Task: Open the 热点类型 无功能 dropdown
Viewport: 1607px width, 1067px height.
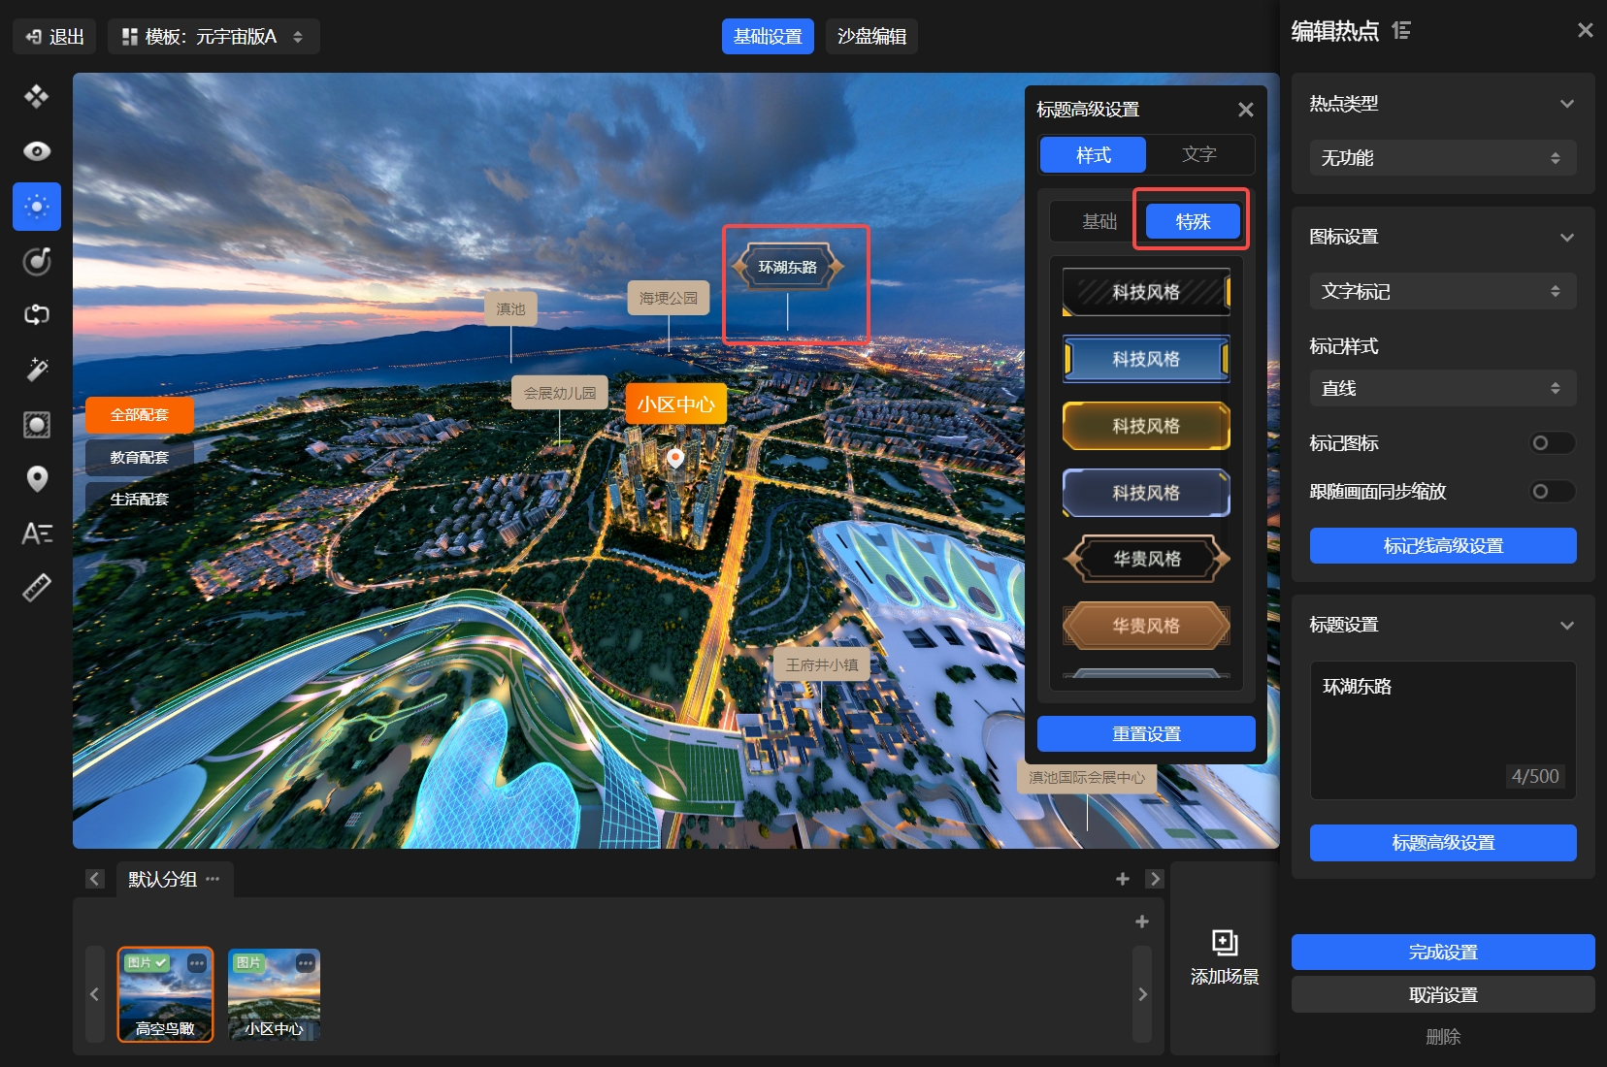Action: [1442, 158]
